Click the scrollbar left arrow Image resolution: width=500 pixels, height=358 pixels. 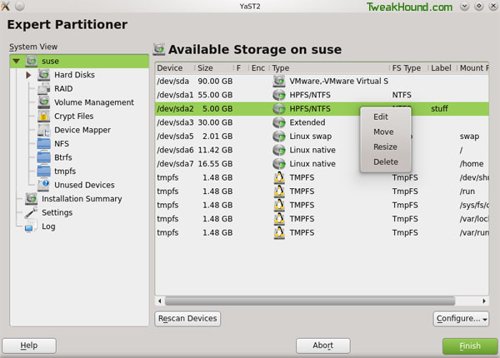pos(160,301)
